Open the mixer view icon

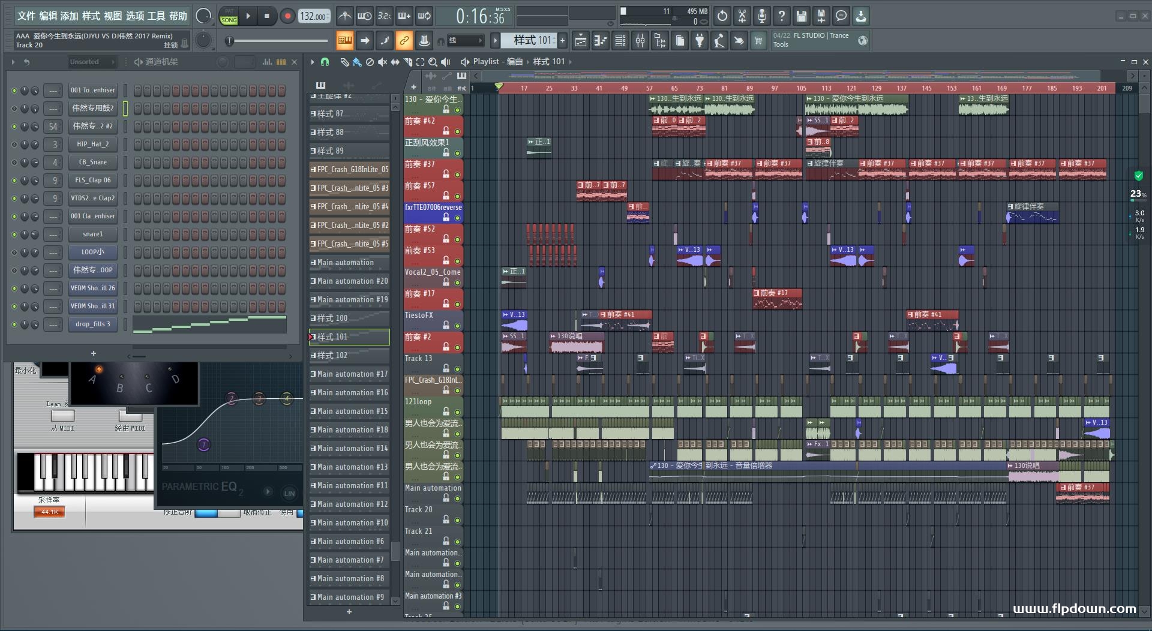click(640, 41)
